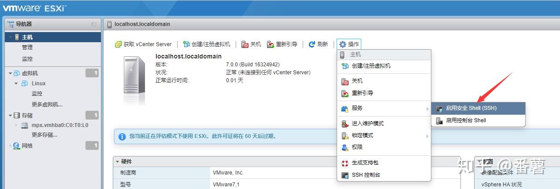The width and height of the screenshot is (560, 189).
Task: Open 管理 under 主机
Action: click(27, 47)
